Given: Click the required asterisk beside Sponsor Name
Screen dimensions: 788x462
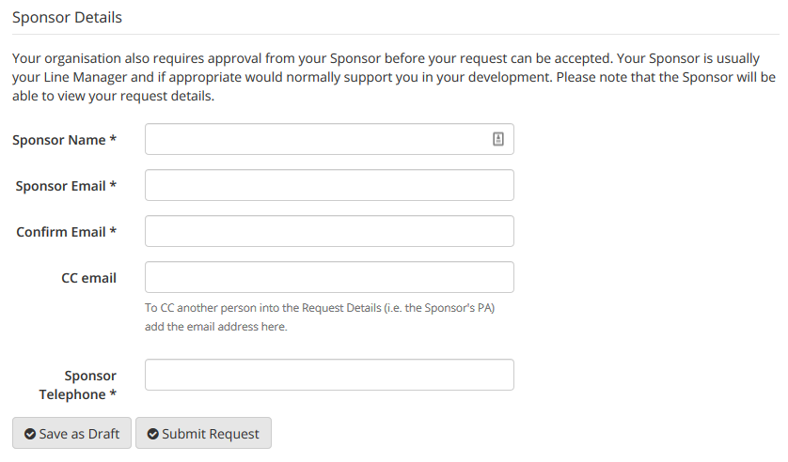Looking at the screenshot, I should point(113,139).
